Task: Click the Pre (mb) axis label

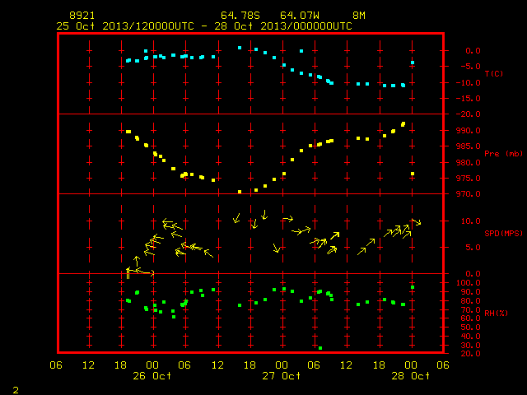Action: [503, 154]
